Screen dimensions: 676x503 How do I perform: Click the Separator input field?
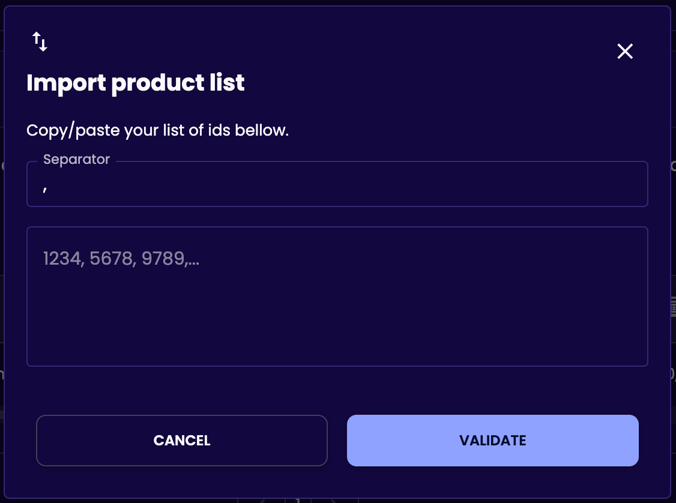point(337,184)
